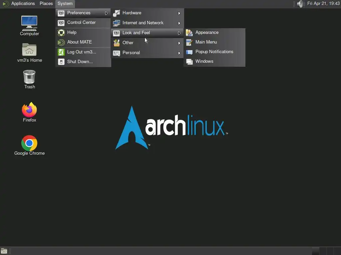Choose About MATE menu entry

click(83, 42)
